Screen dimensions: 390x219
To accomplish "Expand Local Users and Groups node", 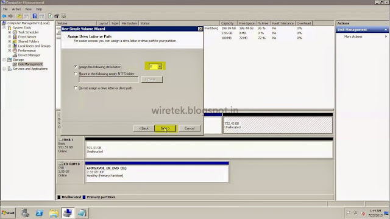I will (x=10, y=46).
